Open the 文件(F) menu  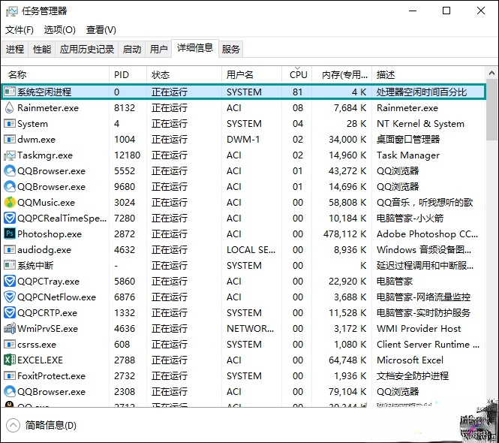point(20,30)
